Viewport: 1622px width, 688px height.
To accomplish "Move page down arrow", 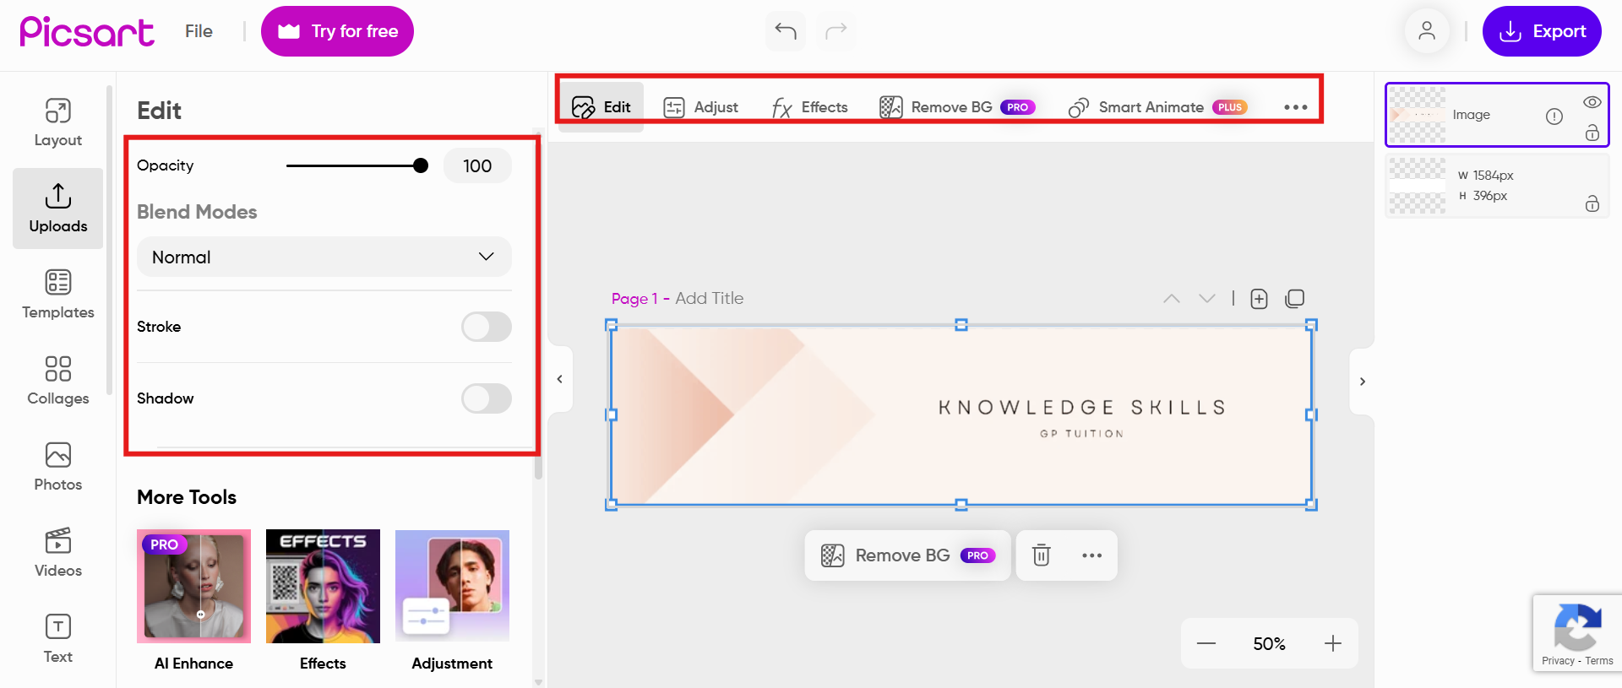I will [1207, 299].
